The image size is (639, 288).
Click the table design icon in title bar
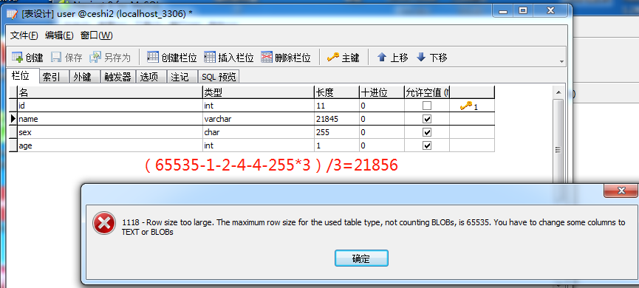coord(13,14)
